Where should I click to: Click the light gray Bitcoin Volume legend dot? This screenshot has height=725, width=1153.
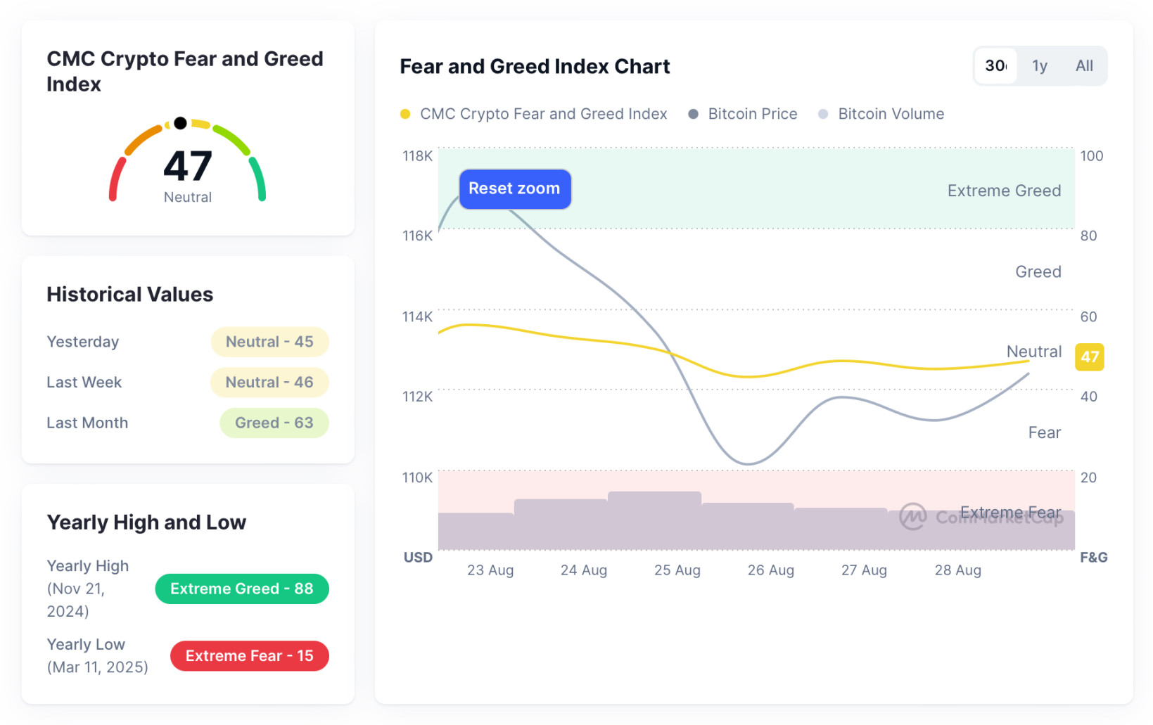[823, 114]
